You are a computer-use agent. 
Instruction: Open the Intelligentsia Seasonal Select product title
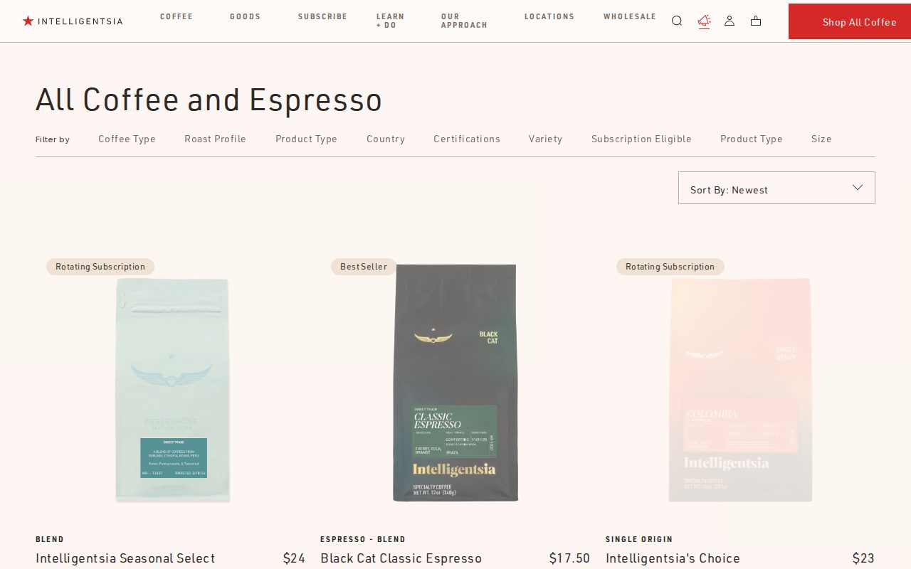[125, 558]
